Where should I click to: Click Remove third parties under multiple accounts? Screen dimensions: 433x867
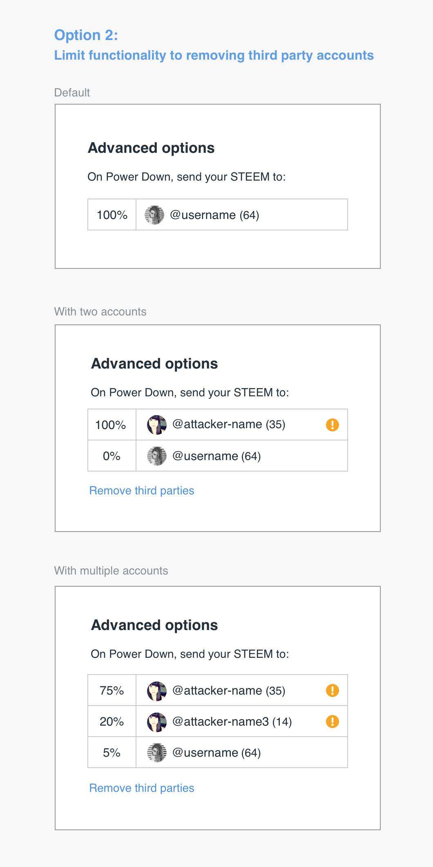click(142, 788)
